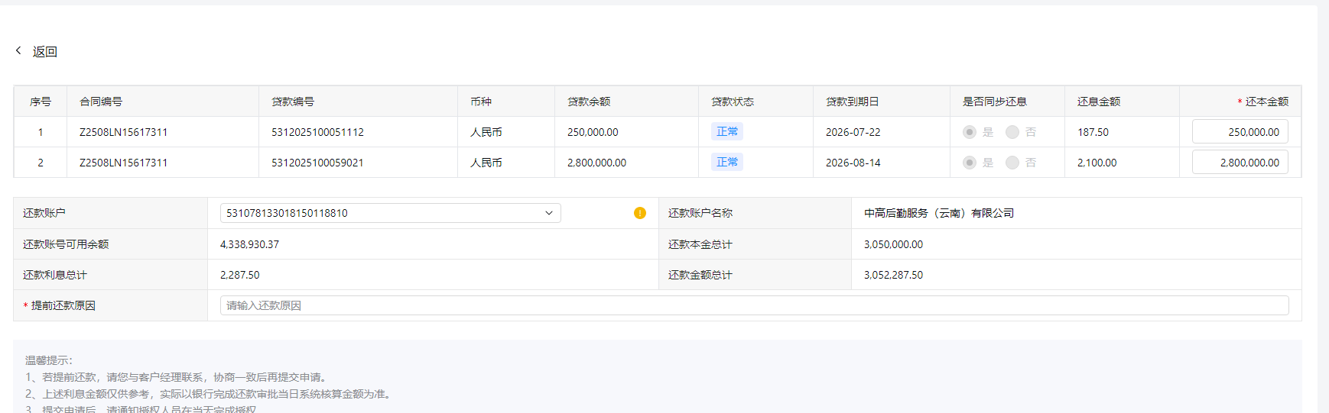The width and height of the screenshot is (1329, 413).
Task: Click the 250,000.00 还本金额 input field
Action: pyautogui.click(x=1240, y=132)
